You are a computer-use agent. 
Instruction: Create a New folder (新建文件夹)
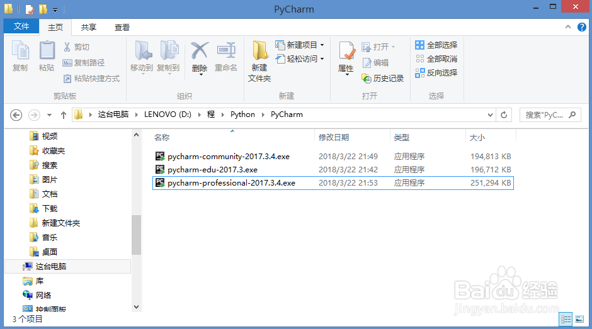259,61
